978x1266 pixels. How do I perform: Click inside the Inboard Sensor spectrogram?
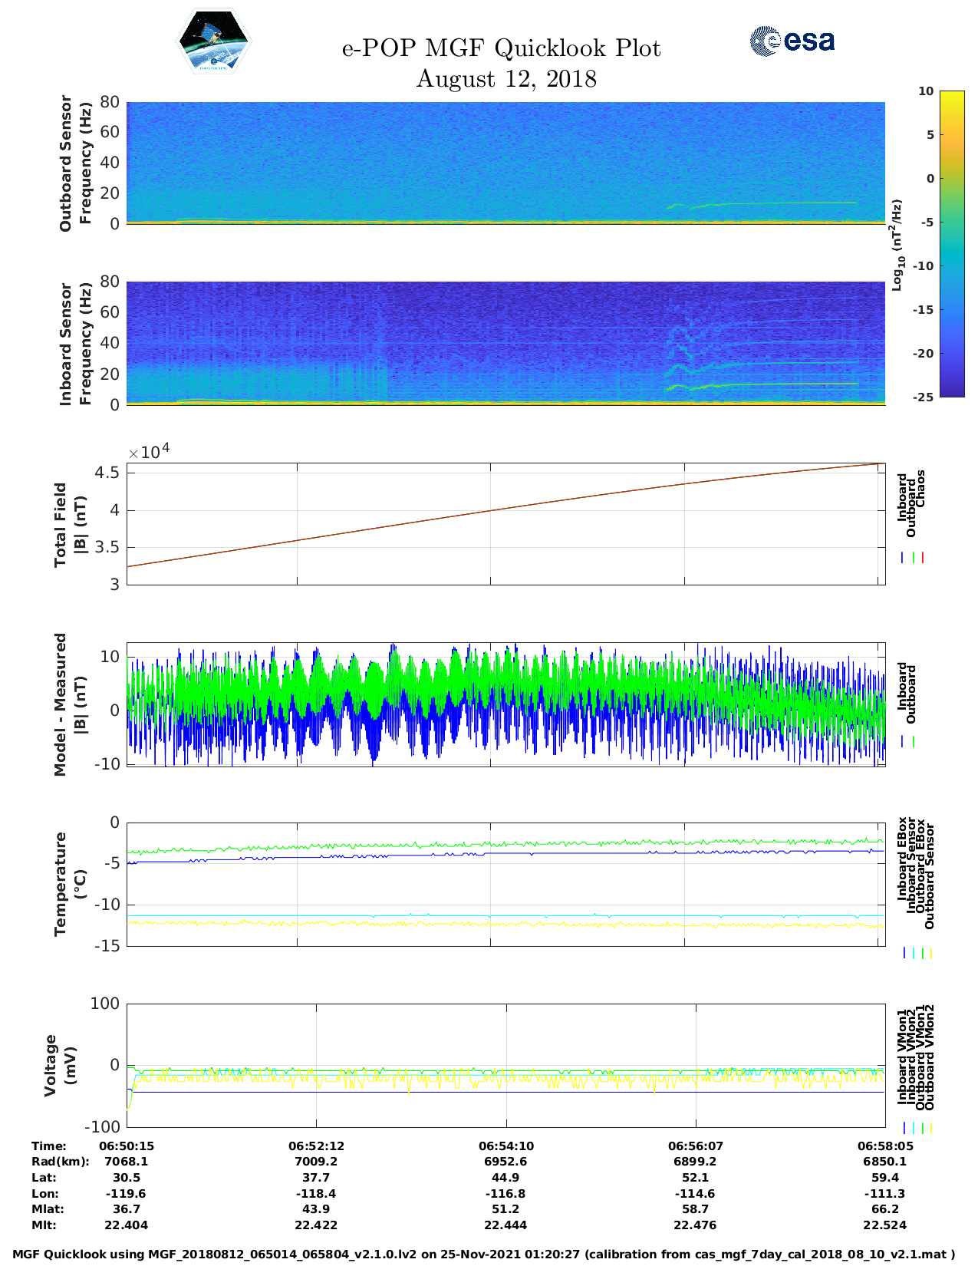(x=505, y=342)
